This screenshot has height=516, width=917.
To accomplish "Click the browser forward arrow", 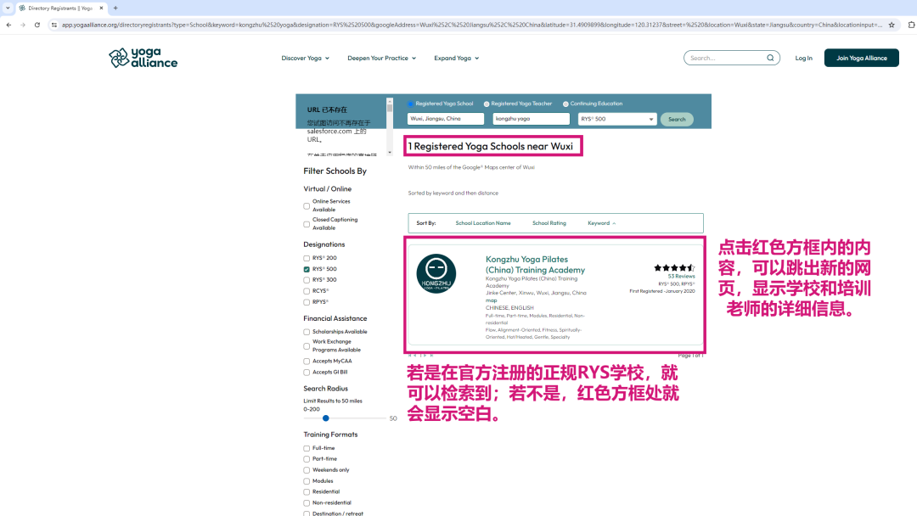I will point(23,25).
